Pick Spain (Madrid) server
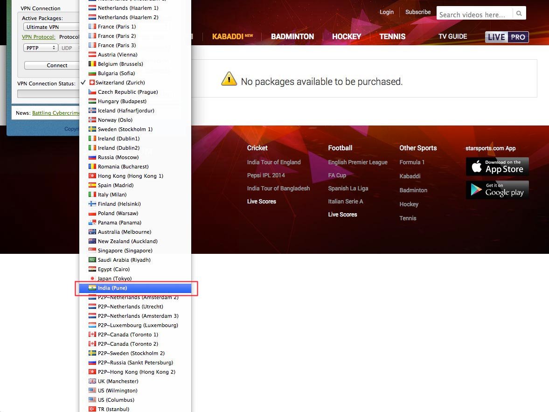This screenshot has height=412, width=549. [135, 185]
